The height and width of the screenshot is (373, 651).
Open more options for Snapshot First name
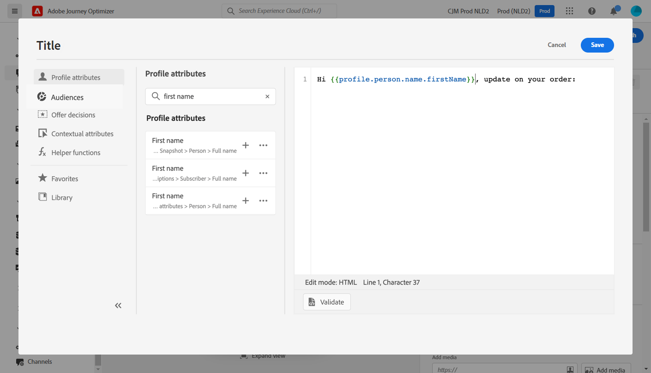263,145
